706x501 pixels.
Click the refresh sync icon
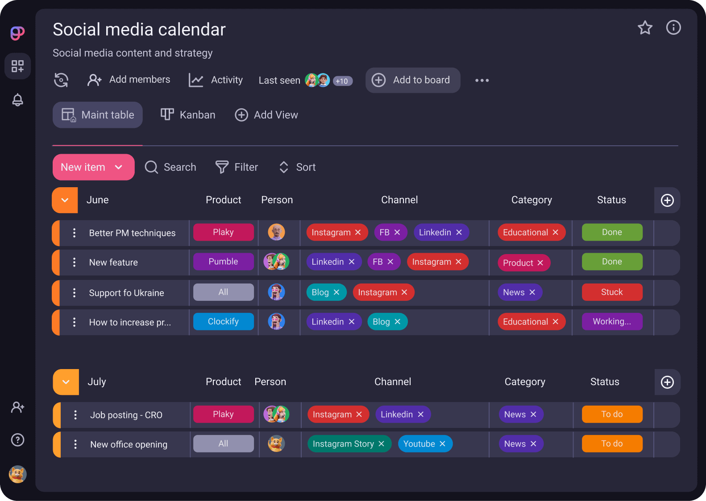[61, 80]
